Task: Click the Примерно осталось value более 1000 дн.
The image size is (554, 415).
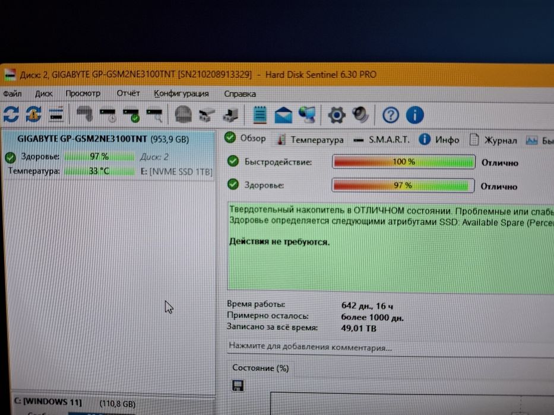Action: tap(372, 317)
